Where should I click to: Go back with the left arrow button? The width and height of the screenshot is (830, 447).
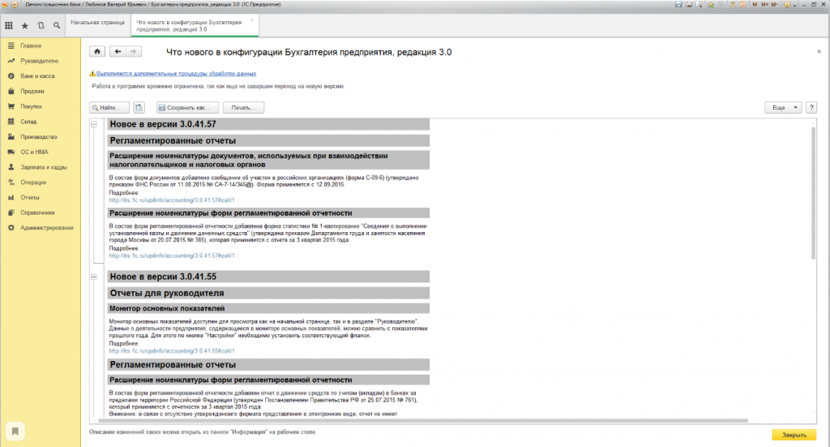[x=118, y=51]
